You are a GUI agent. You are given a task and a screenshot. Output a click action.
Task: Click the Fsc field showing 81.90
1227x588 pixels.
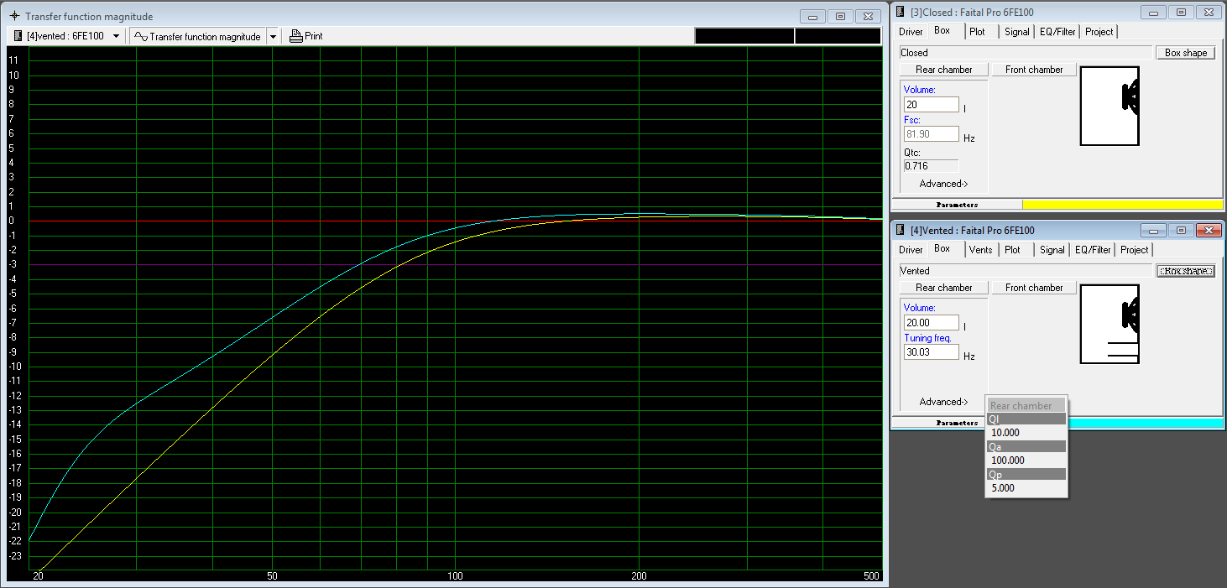931,134
